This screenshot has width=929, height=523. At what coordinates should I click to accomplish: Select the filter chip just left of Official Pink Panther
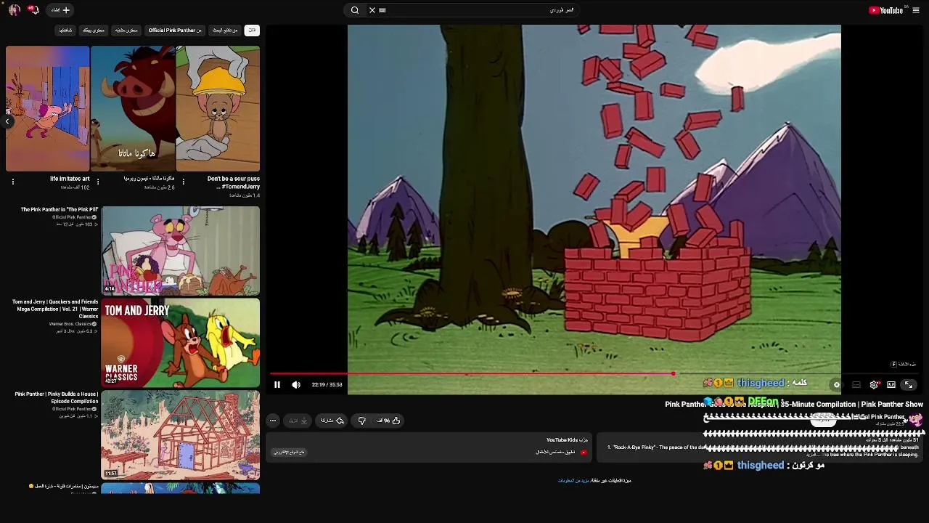tap(126, 30)
